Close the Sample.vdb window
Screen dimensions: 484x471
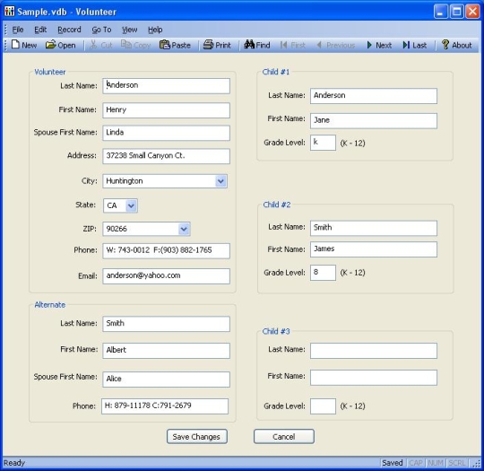point(472,12)
